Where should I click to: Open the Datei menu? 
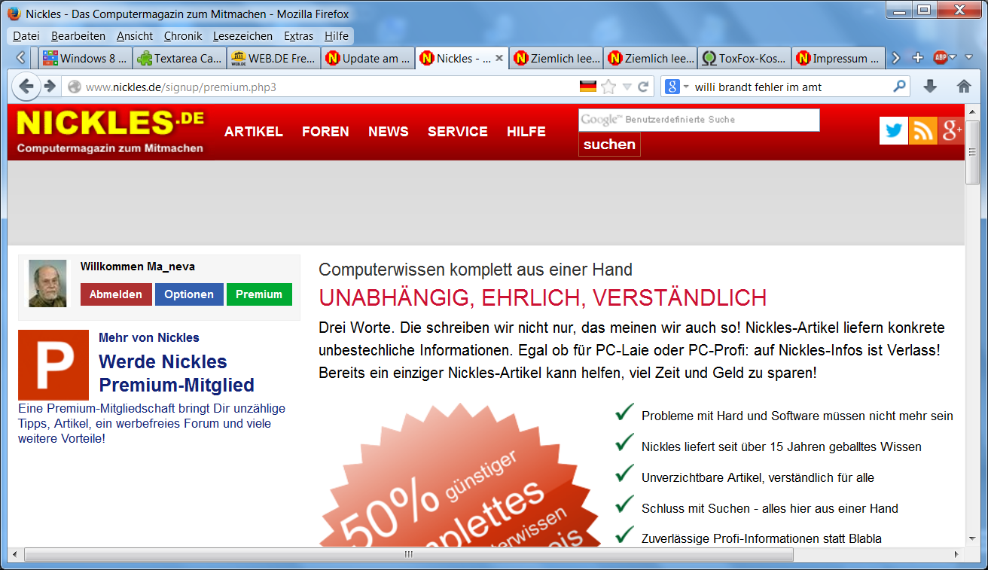[x=26, y=36]
